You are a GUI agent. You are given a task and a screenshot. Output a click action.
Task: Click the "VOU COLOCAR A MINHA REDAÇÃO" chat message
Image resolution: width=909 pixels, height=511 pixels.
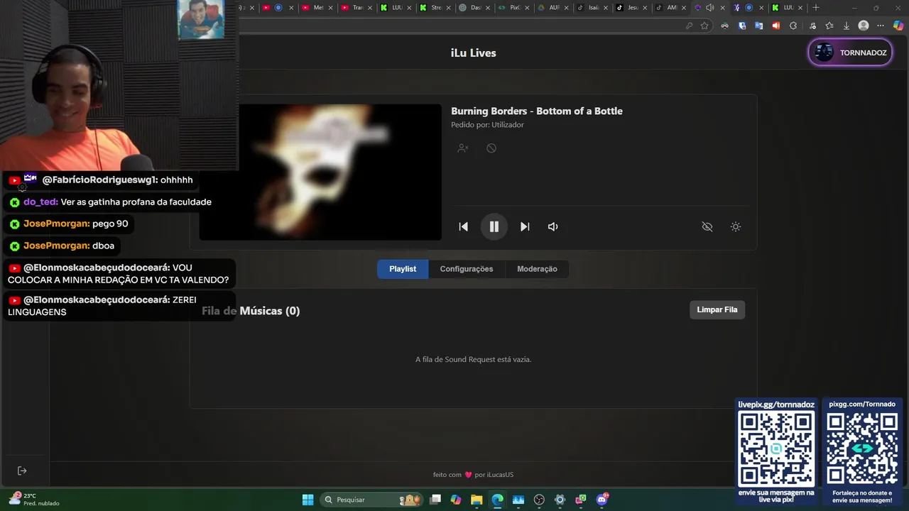[x=119, y=274]
